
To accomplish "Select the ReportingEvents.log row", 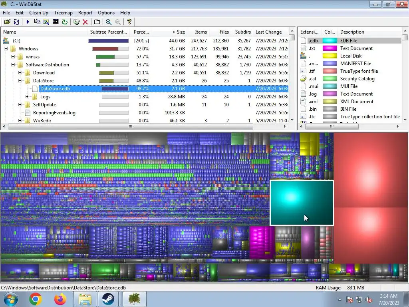I will tap(145, 113).
